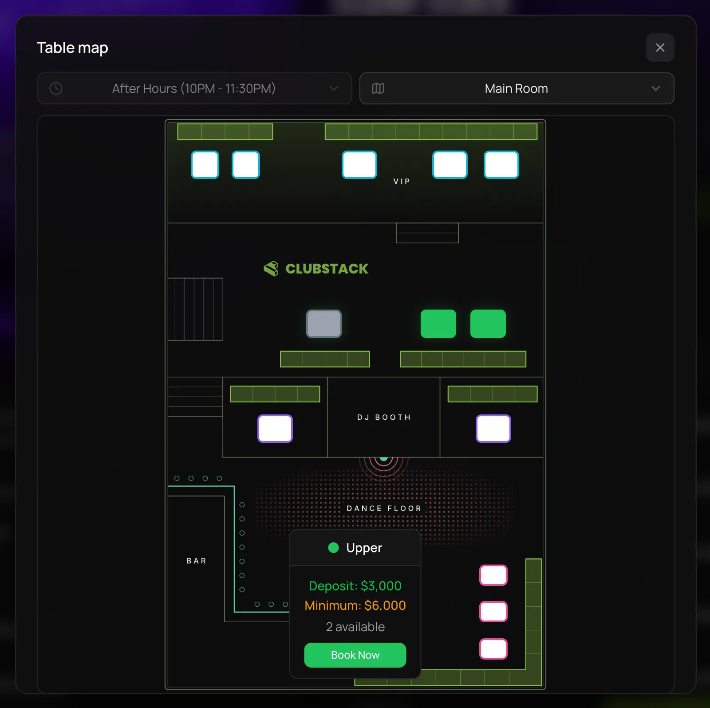
Task: Click the Deposit: $3,000 text
Action: click(355, 586)
